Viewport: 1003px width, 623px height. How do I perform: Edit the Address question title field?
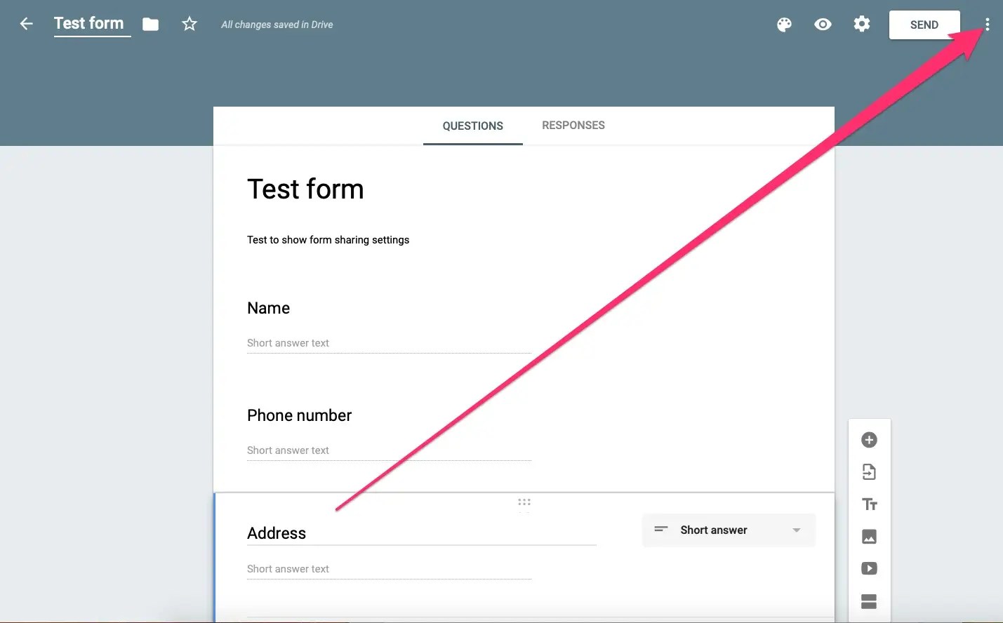(x=421, y=533)
